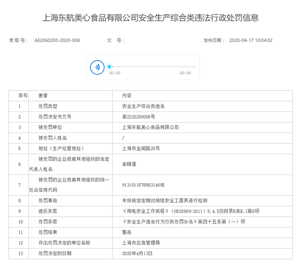Click the credit code 91310115785631469E
The image size is (306, 262).
(x=143, y=185)
